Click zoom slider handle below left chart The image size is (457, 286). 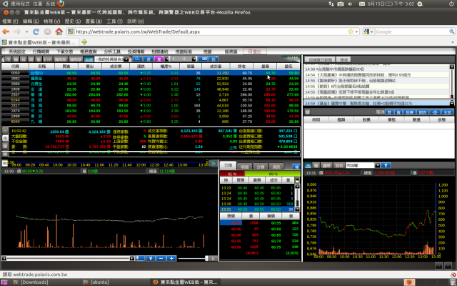point(206,258)
